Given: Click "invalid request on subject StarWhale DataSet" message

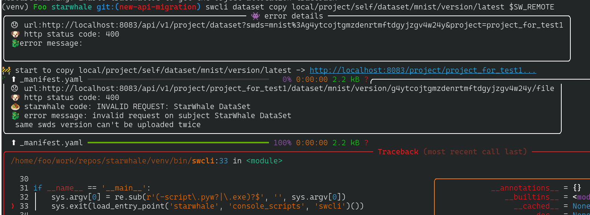Looking at the screenshot, I should pos(192,116).
